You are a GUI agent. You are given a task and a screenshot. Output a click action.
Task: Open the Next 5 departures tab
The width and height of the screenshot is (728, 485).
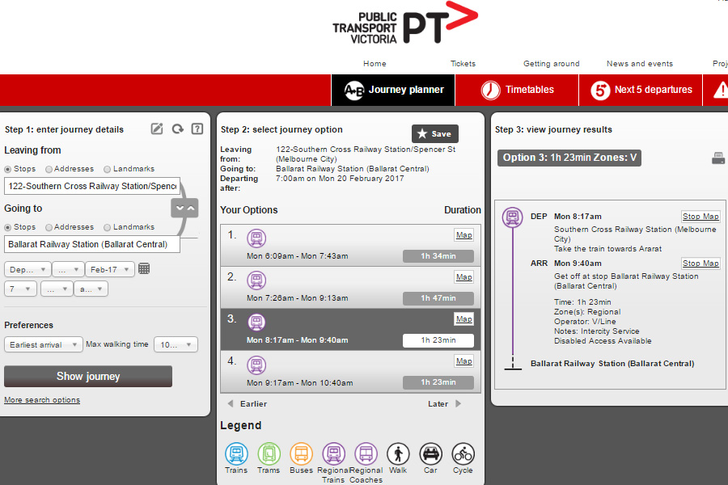coord(641,90)
